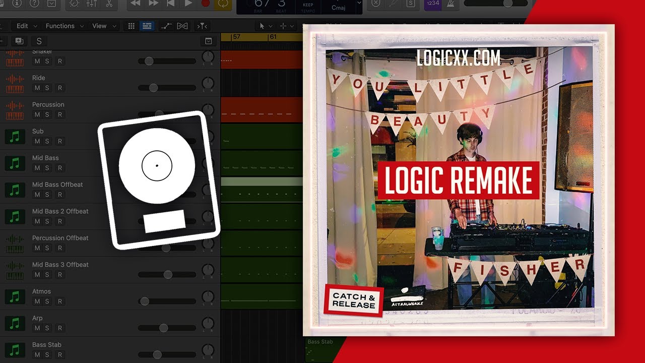Screen dimensions: 645x363
Task: Open the View menu in tracks area
Action: click(x=103, y=26)
